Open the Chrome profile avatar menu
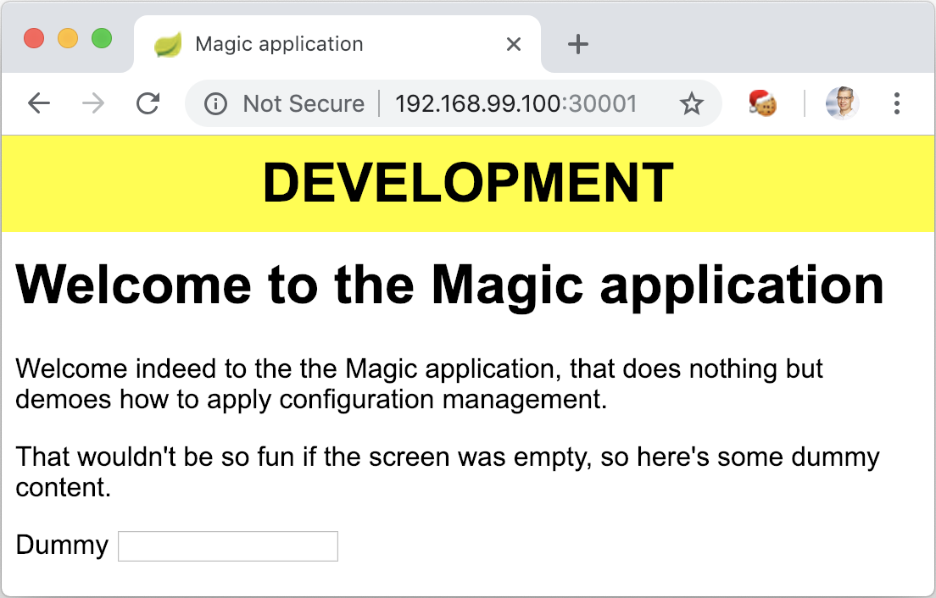 coord(841,103)
